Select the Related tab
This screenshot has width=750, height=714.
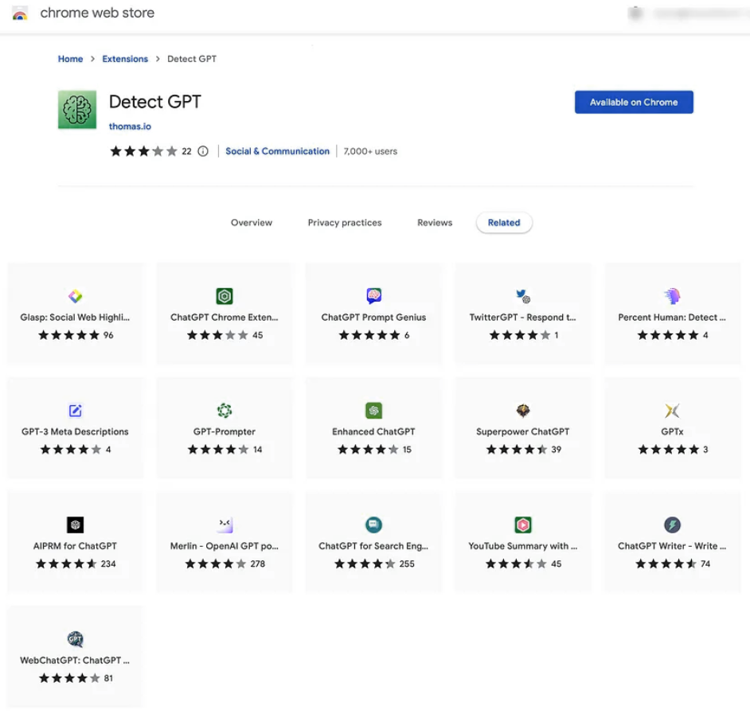tap(504, 222)
